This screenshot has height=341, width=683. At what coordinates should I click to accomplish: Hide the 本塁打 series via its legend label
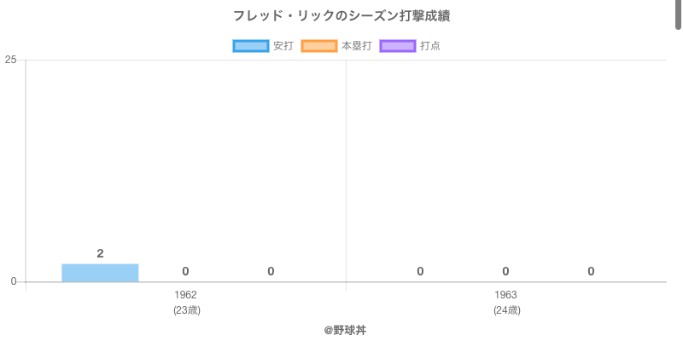pos(356,46)
